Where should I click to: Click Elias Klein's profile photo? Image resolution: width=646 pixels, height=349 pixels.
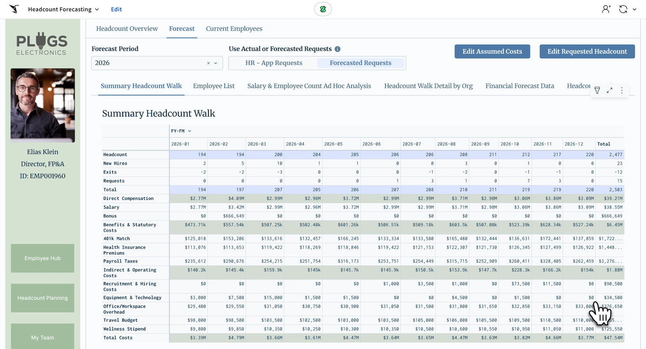point(43,105)
